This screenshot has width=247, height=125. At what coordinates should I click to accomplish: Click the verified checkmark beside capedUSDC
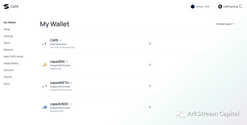click(71, 104)
